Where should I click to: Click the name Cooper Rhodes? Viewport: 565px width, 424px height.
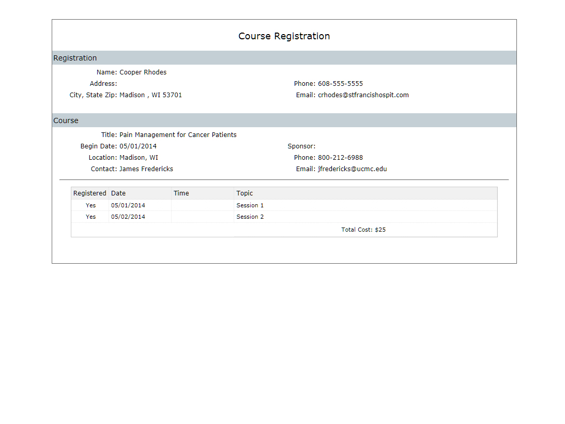coord(143,72)
